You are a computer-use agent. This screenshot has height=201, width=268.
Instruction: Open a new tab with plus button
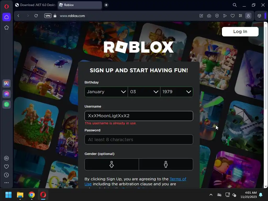pyautogui.click(x=106, y=5)
